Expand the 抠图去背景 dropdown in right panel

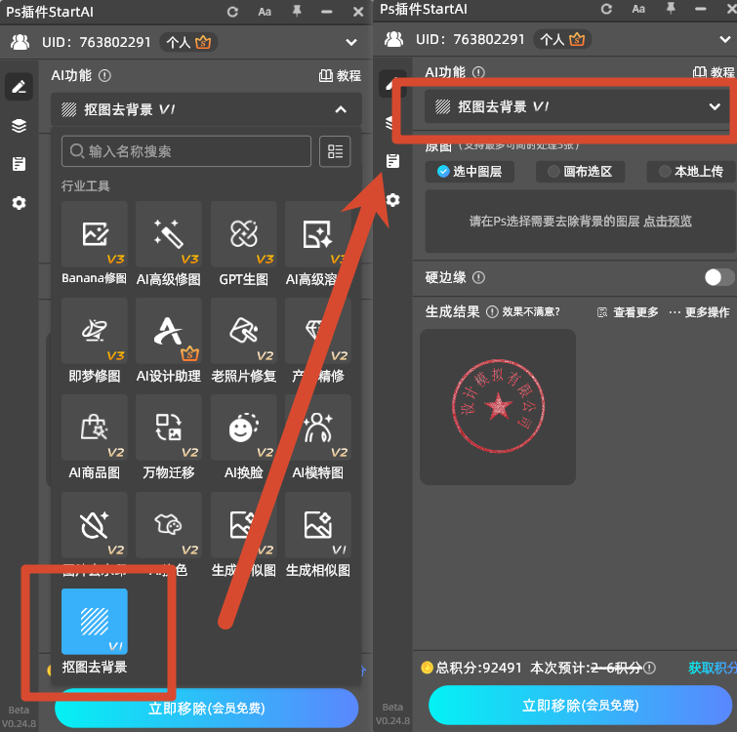click(715, 106)
